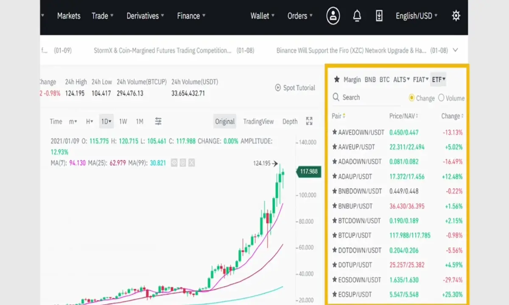Open chart indicator settings icon
The height and width of the screenshot is (305, 509).
(158, 121)
